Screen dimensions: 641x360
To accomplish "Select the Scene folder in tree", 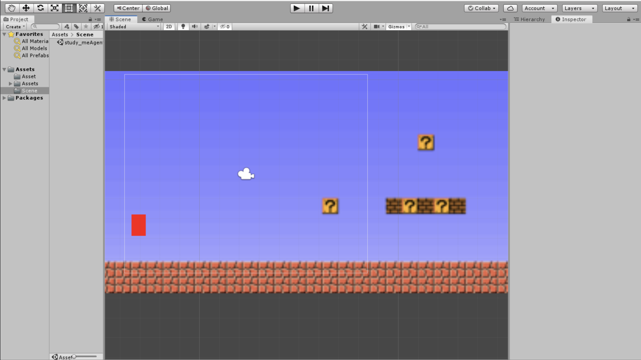I will point(26,91).
